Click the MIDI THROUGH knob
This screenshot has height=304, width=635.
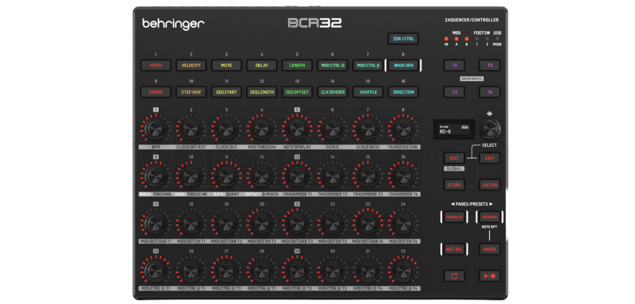262,129
